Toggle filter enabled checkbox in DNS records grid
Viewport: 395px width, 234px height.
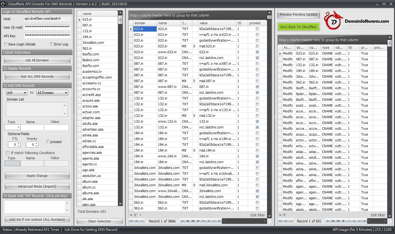[135, 215]
